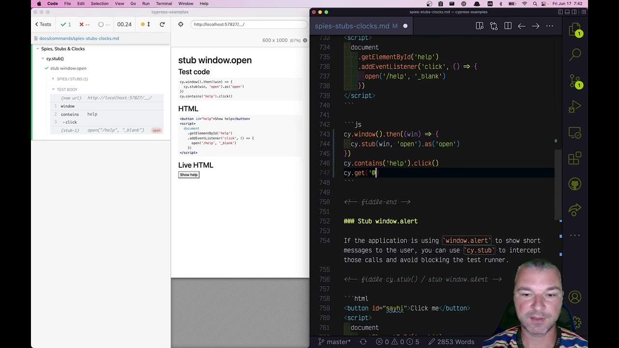Open the Edit menu

(x=81, y=4)
